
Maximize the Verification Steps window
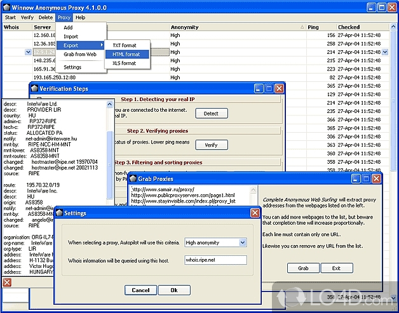269,88
